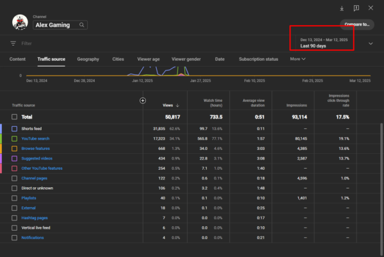Check the Vertical live feed checkbox
This screenshot has height=257, width=384.
point(15,228)
